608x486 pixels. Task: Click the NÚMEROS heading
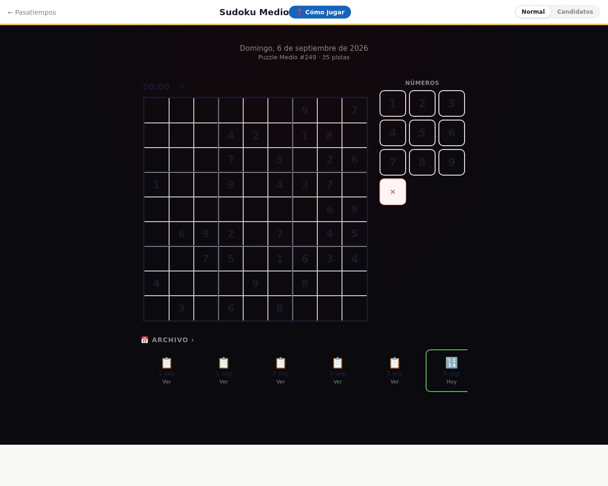pos(422,83)
